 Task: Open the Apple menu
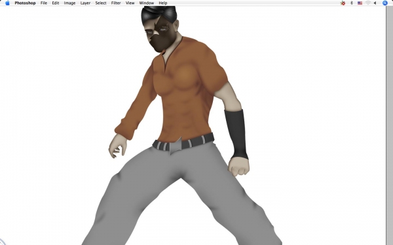coord(7,3)
